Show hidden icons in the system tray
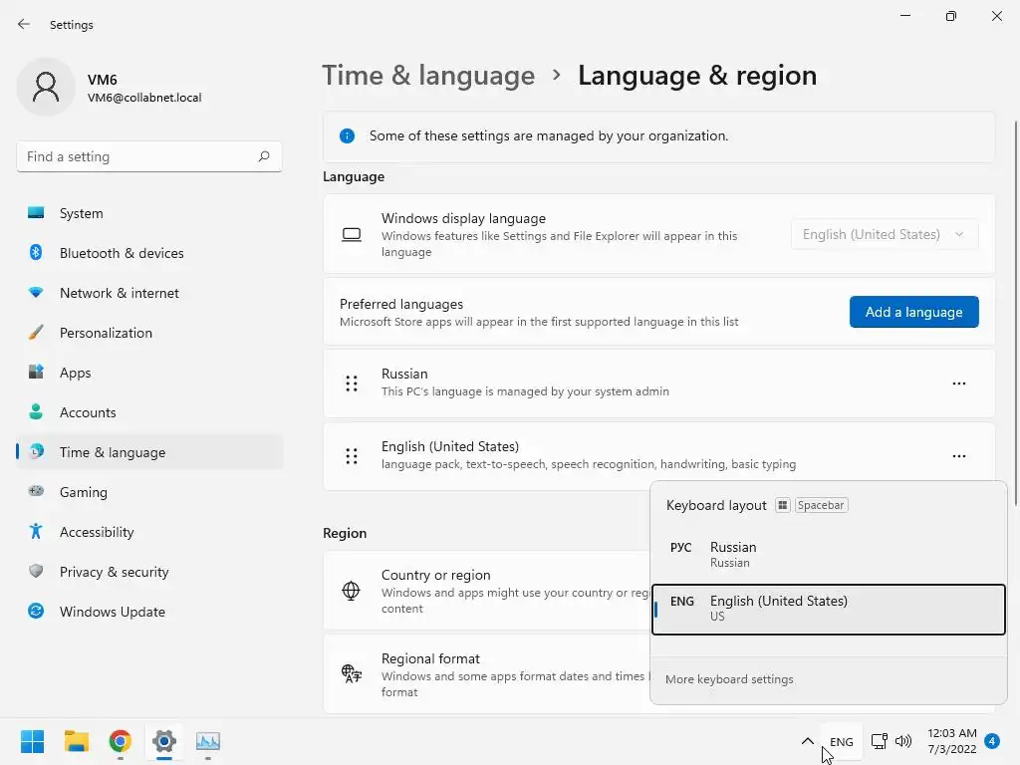Image resolution: width=1020 pixels, height=765 pixels. (807, 741)
